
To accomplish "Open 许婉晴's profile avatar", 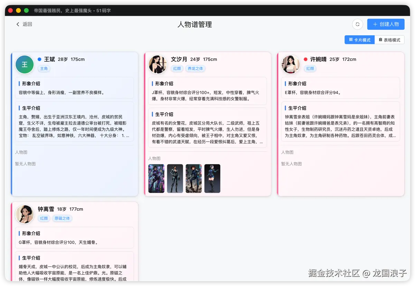I will [290, 65].
